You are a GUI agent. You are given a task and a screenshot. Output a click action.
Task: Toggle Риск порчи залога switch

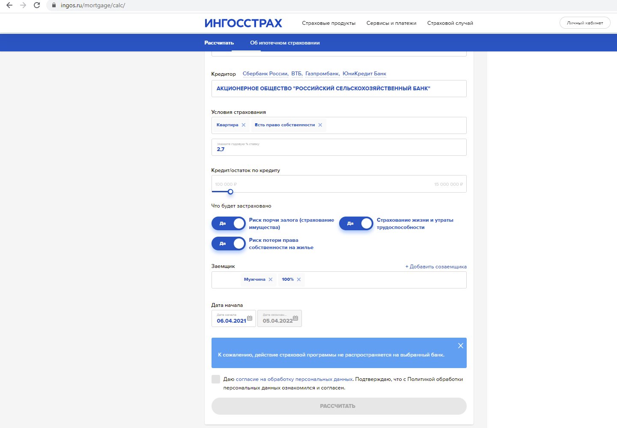(x=229, y=223)
